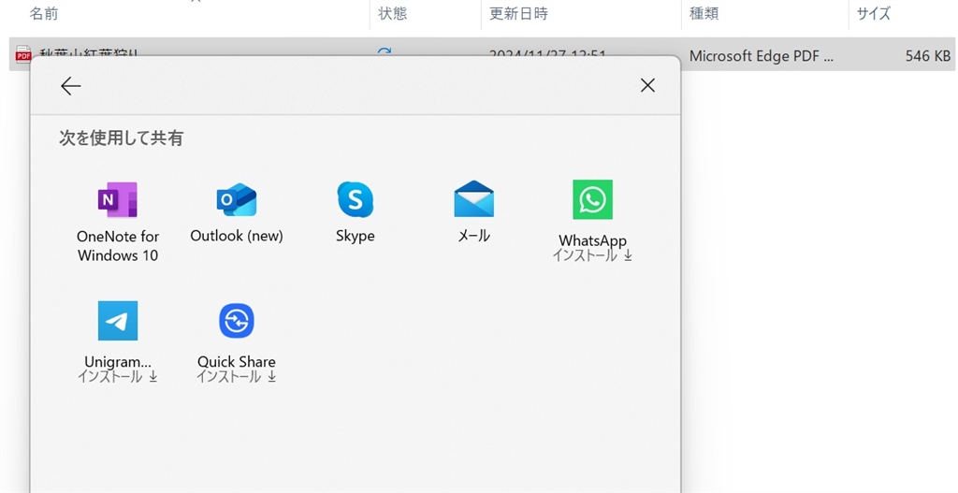Install Unigram via インストール link
Viewport: 958px width, 493px height.
(118, 377)
